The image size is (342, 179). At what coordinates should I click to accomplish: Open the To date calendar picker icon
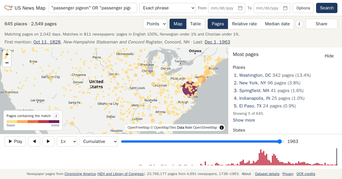tap(285, 8)
